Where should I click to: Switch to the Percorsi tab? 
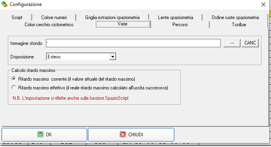tap(180, 25)
